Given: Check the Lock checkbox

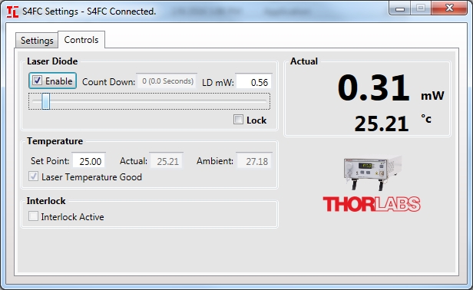Looking at the screenshot, I should [x=238, y=120].
